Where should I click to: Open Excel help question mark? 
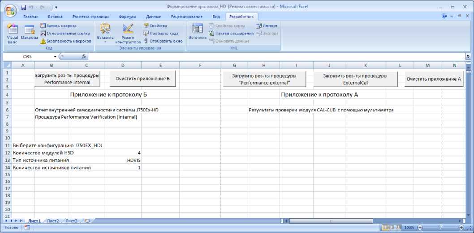(x=444, y=16)
